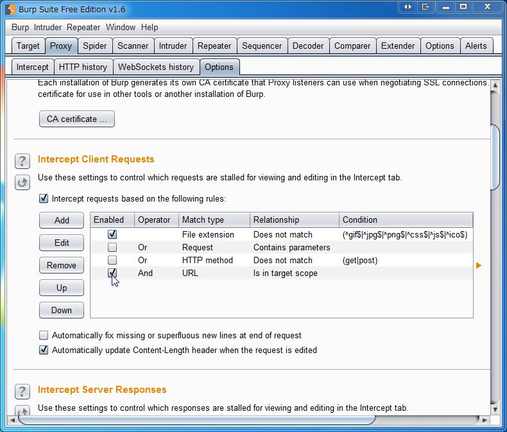Viewport: 507px width, 432px height.
Task: Click the Burp Suite logo in title bar
Action: 10,9
